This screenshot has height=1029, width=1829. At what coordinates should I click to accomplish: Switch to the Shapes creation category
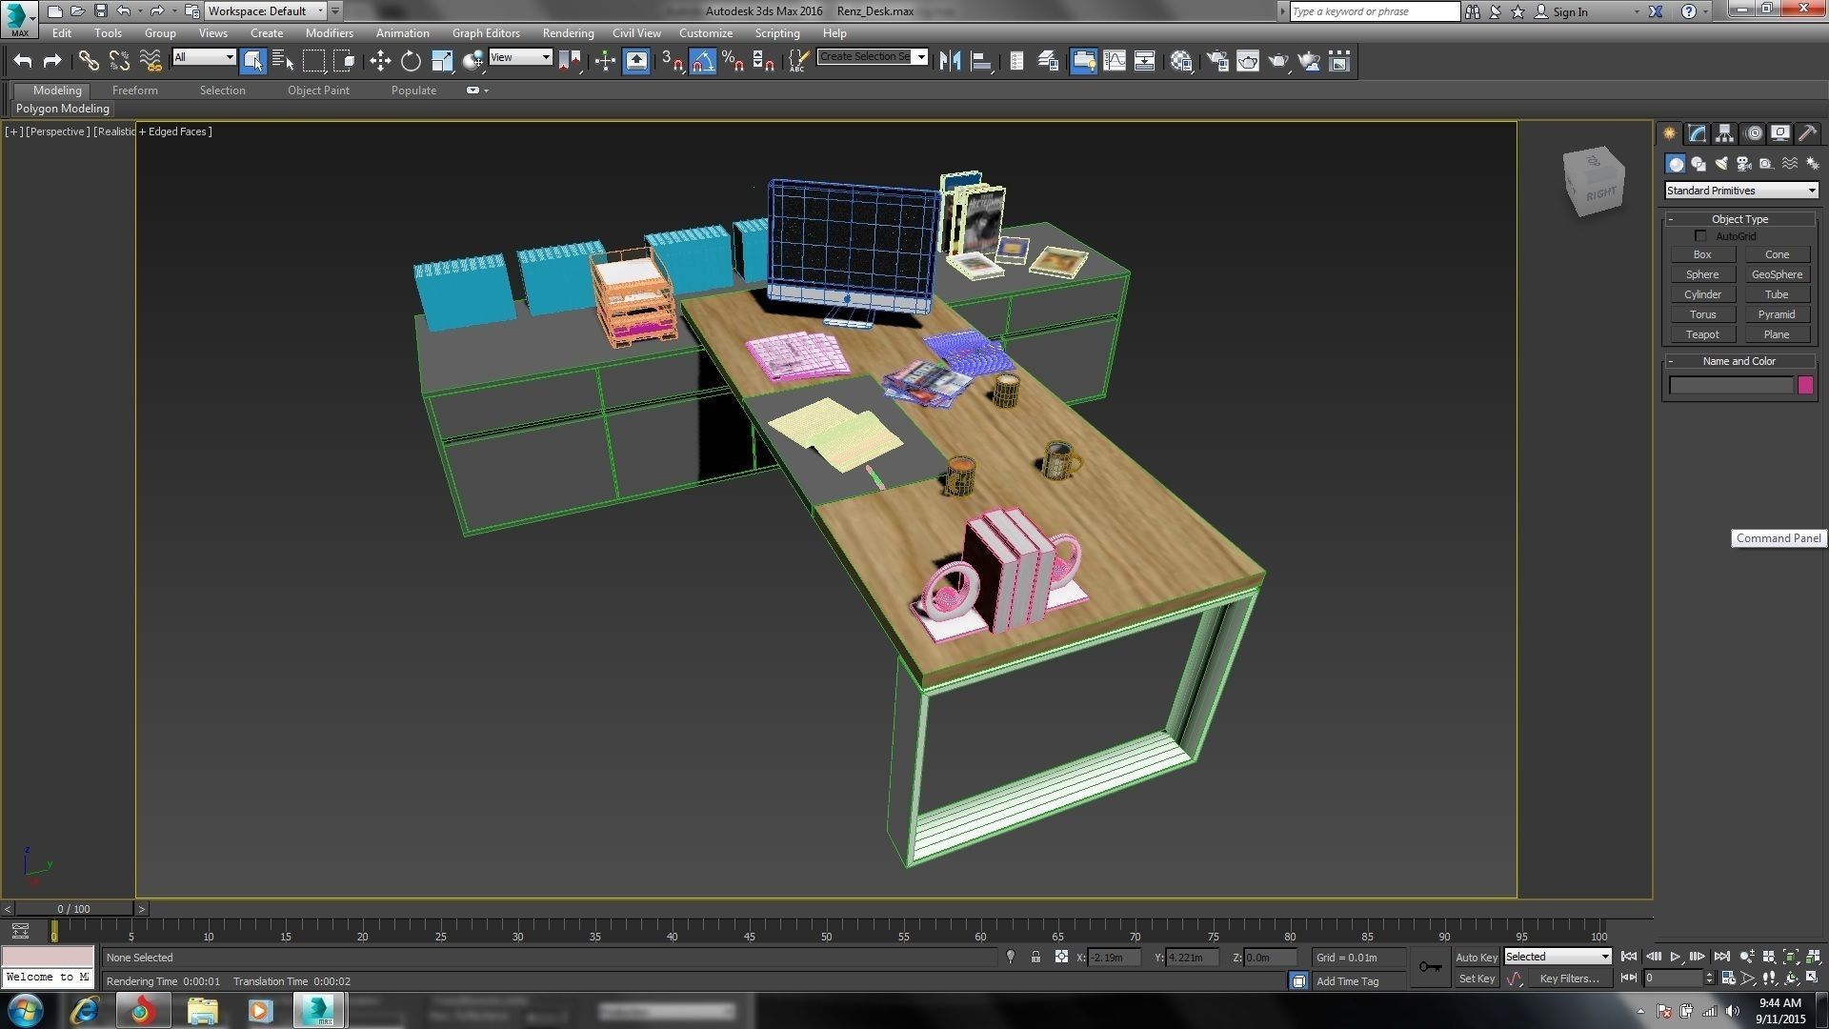pyautogui.click(x=1698, y=164)
